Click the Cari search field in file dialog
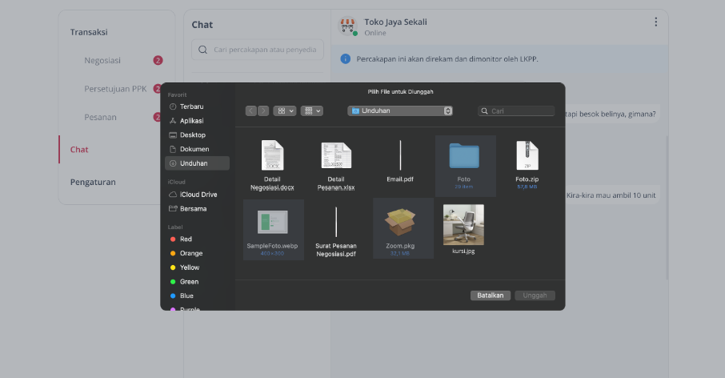 click(516, 111)
